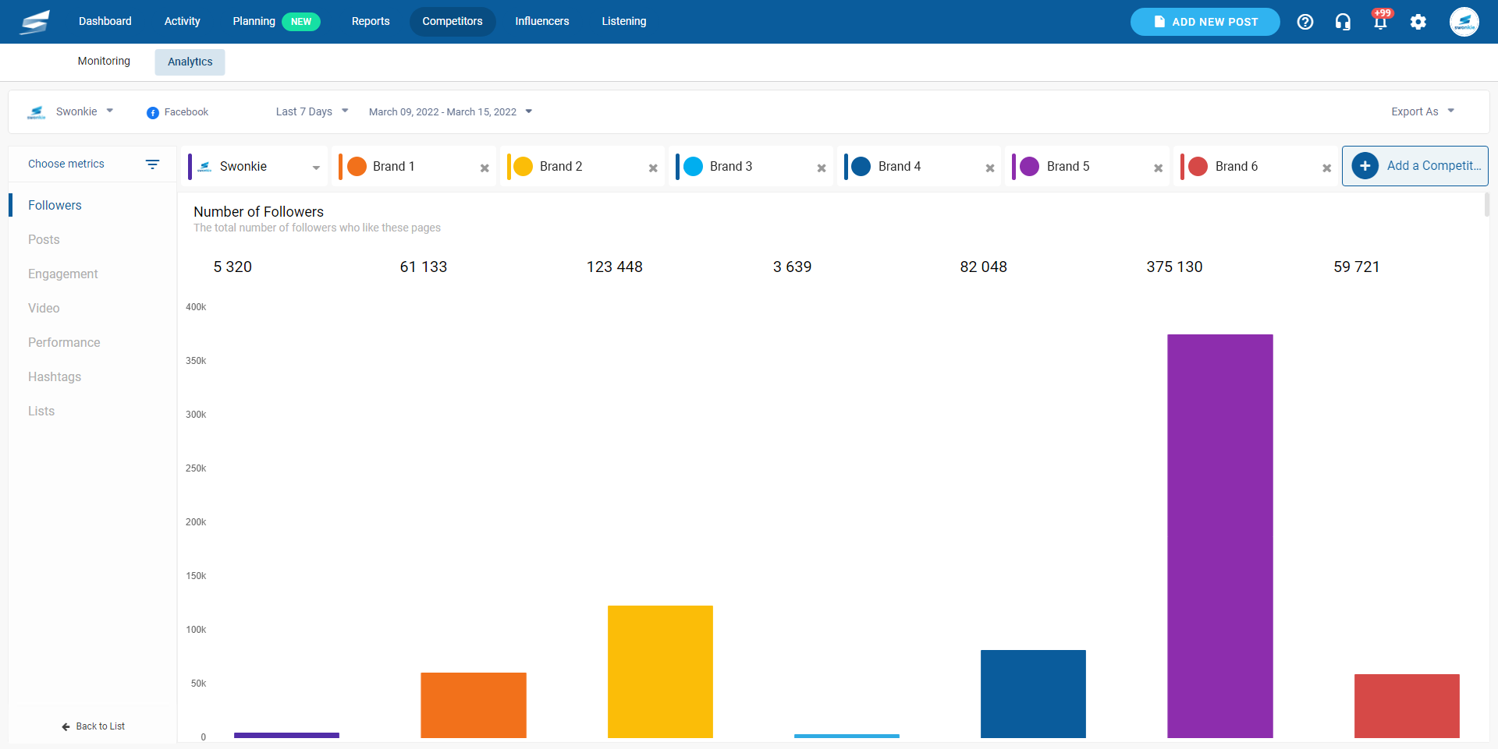Click Brand 3 light blue circle
Screen dimensions: 1498x749
click(693, 167)
